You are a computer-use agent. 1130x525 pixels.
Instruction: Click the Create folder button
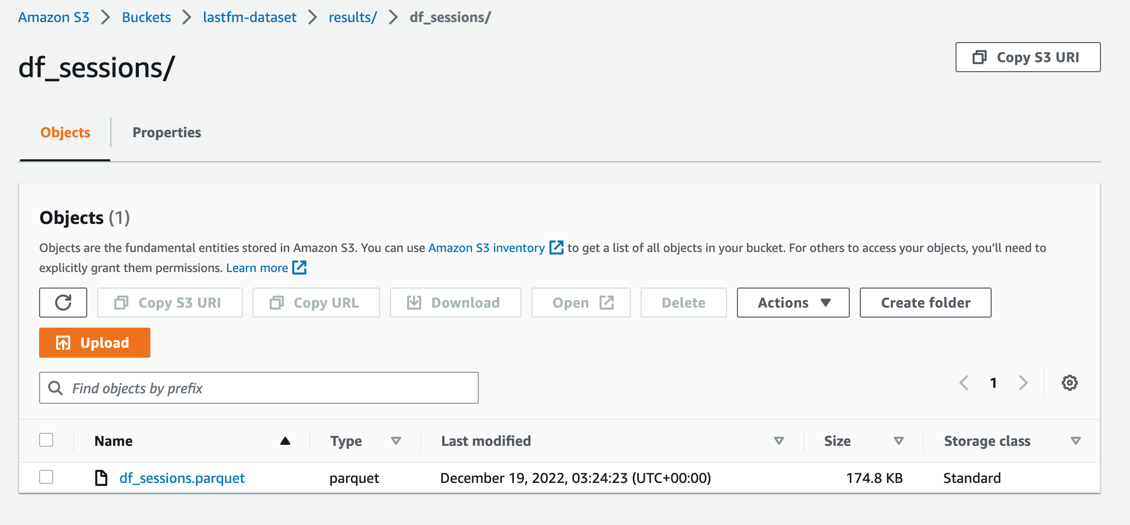click(x=925, y=303)
